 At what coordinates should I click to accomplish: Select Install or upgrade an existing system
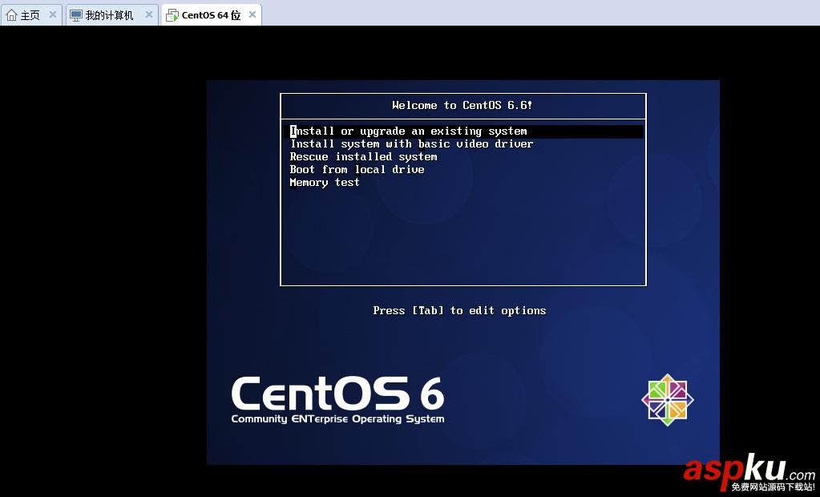click(x=409, y=131)
